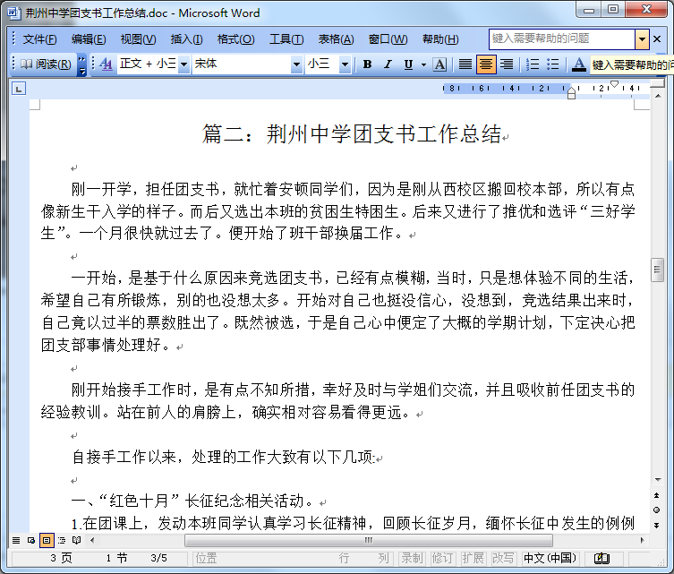Image resolution: width=674 pixels, height=574 pixels.
Task: Open Select Browse Object button
Action: click(x=657, y=510)
